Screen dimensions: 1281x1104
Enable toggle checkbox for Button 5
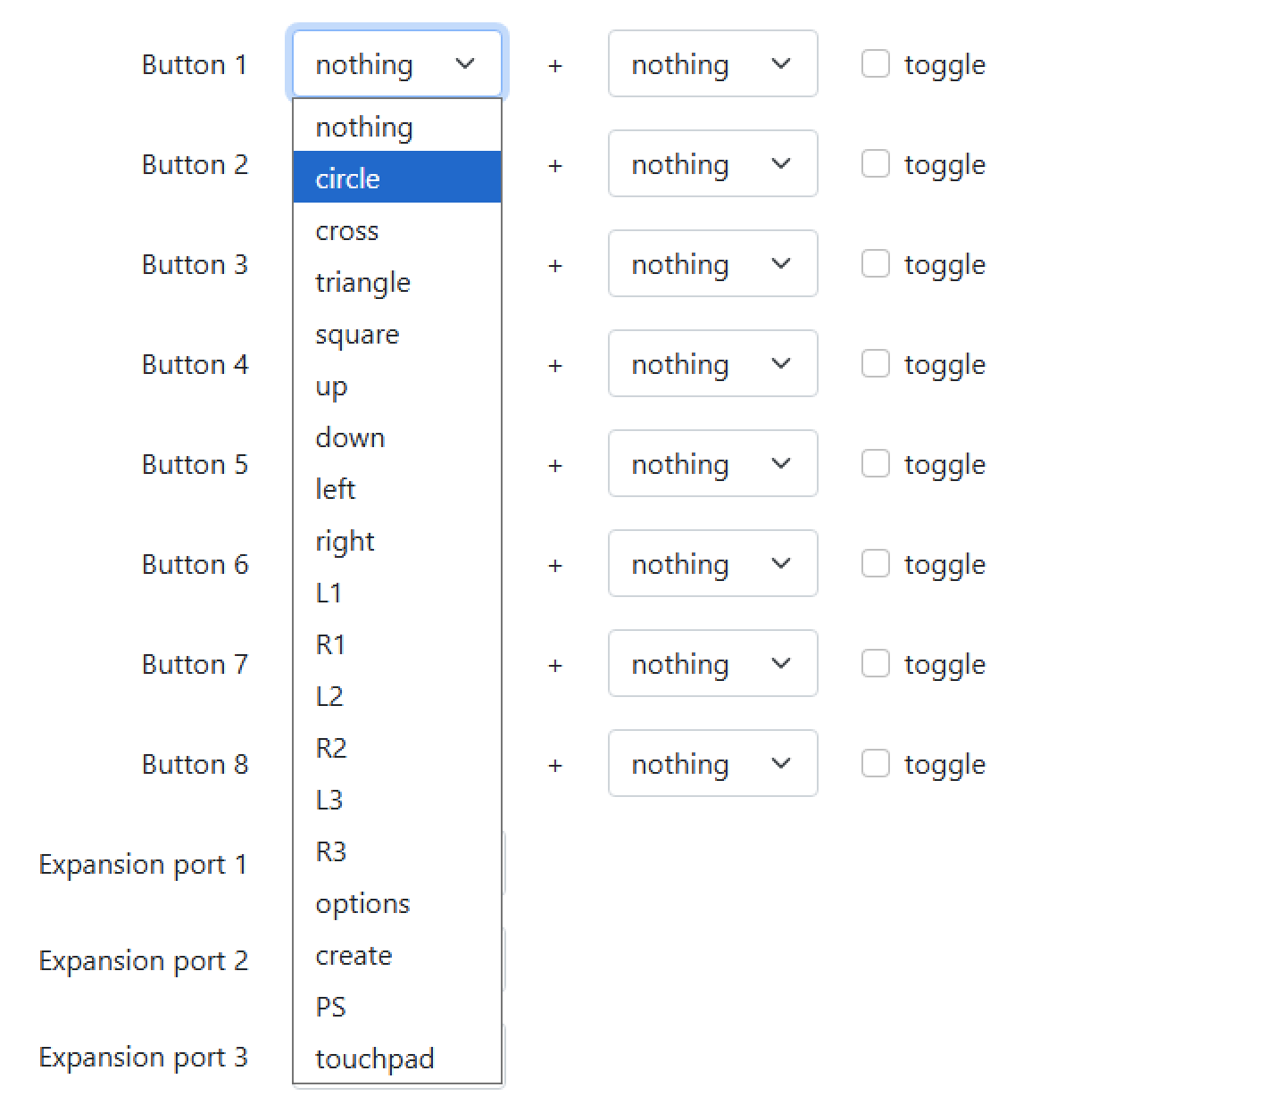876,463
